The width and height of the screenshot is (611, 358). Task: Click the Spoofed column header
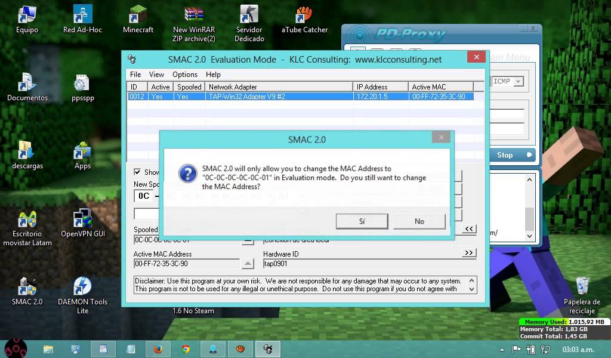coord(189,87)
